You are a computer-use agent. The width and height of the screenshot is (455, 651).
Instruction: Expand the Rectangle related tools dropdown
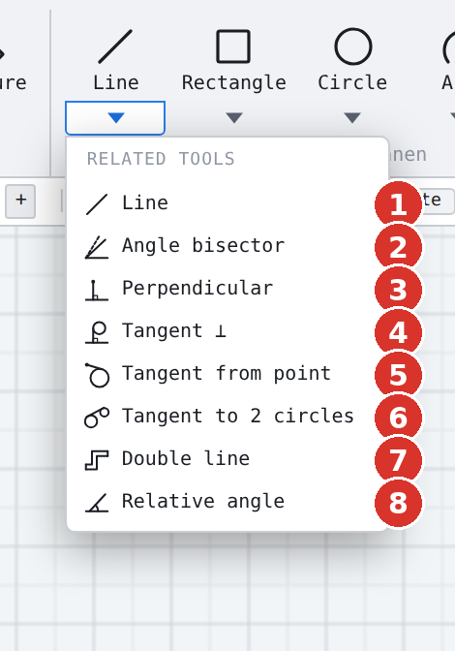[234, 118]
